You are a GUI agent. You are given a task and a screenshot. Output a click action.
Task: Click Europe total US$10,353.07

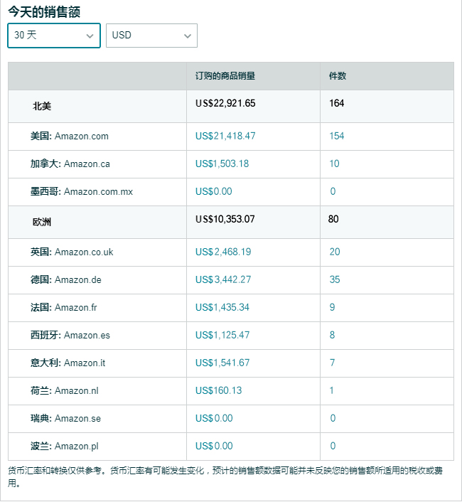point(225,219)
